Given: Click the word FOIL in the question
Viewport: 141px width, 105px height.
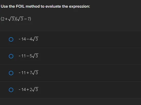Looking at the screenshot, I should 20,6.
